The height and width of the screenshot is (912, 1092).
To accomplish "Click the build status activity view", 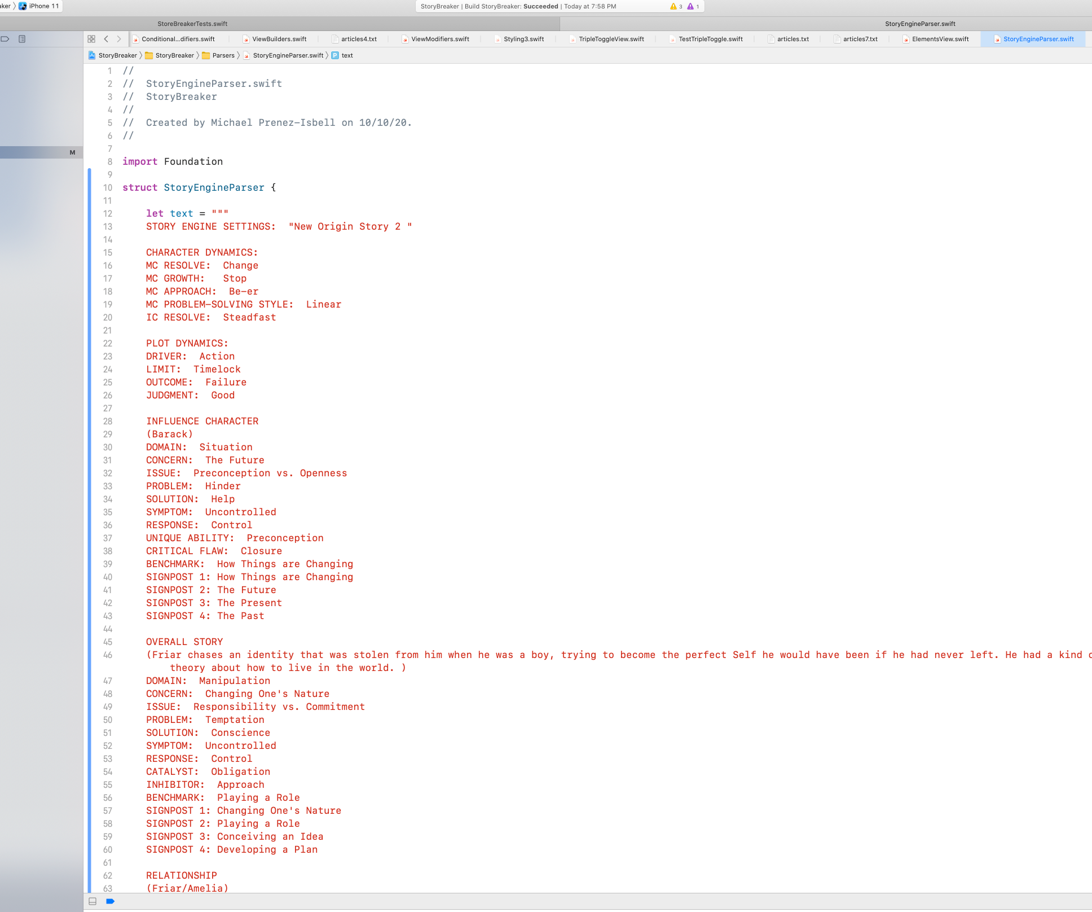I will (518, 6).
